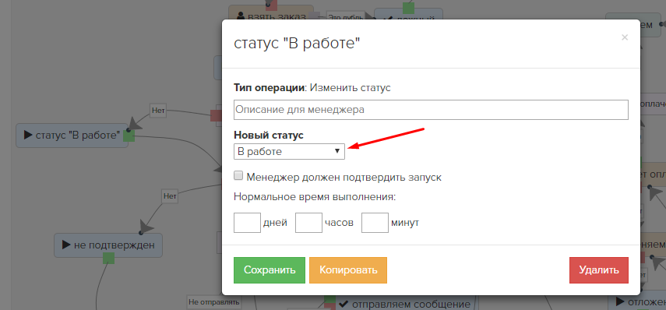666x310 pixels.
Task: Click the green "Сохранить" button
Action: tap(270, 270)
